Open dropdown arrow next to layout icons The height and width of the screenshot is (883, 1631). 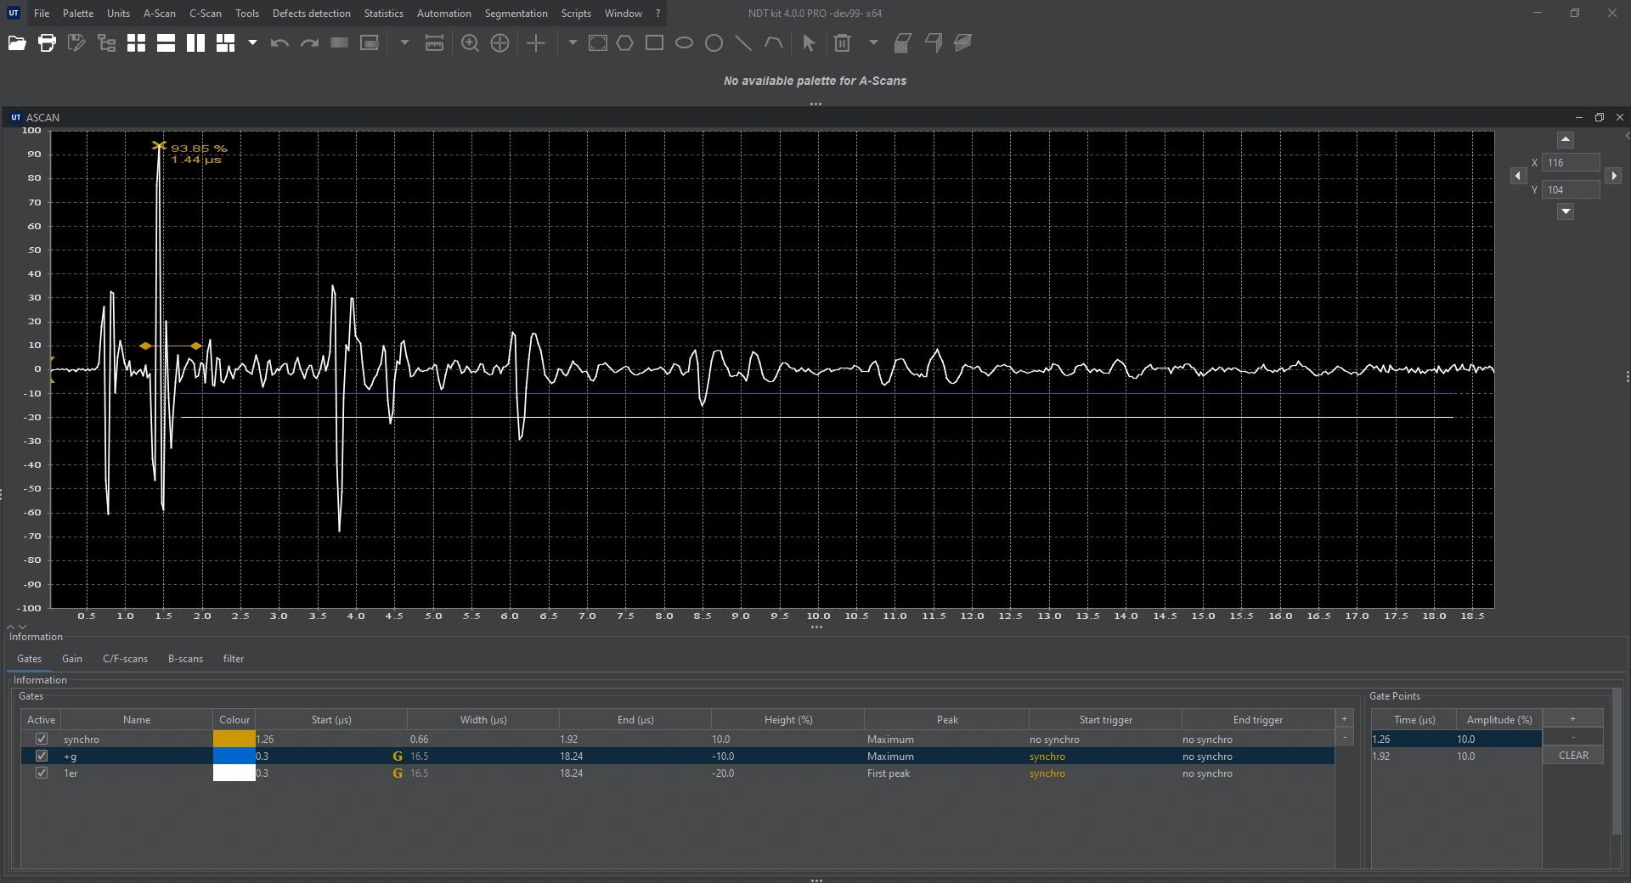[x=252, y=43]
